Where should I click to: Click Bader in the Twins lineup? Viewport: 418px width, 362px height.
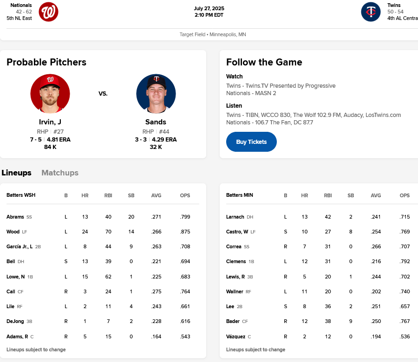(233, 321)
